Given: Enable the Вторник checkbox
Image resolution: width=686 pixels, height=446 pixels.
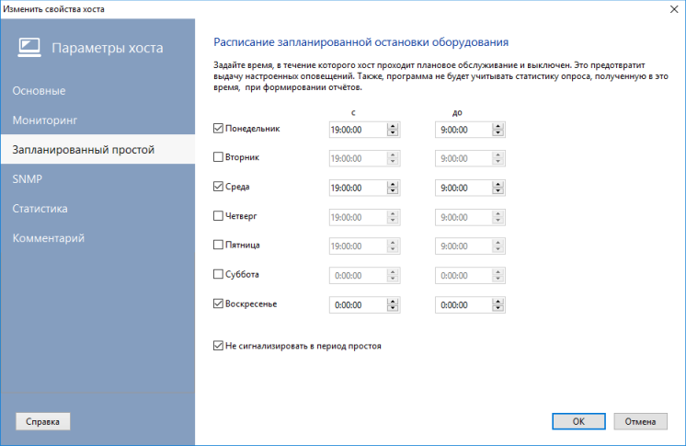Looking at the screenshot, I should coord(218,156).
